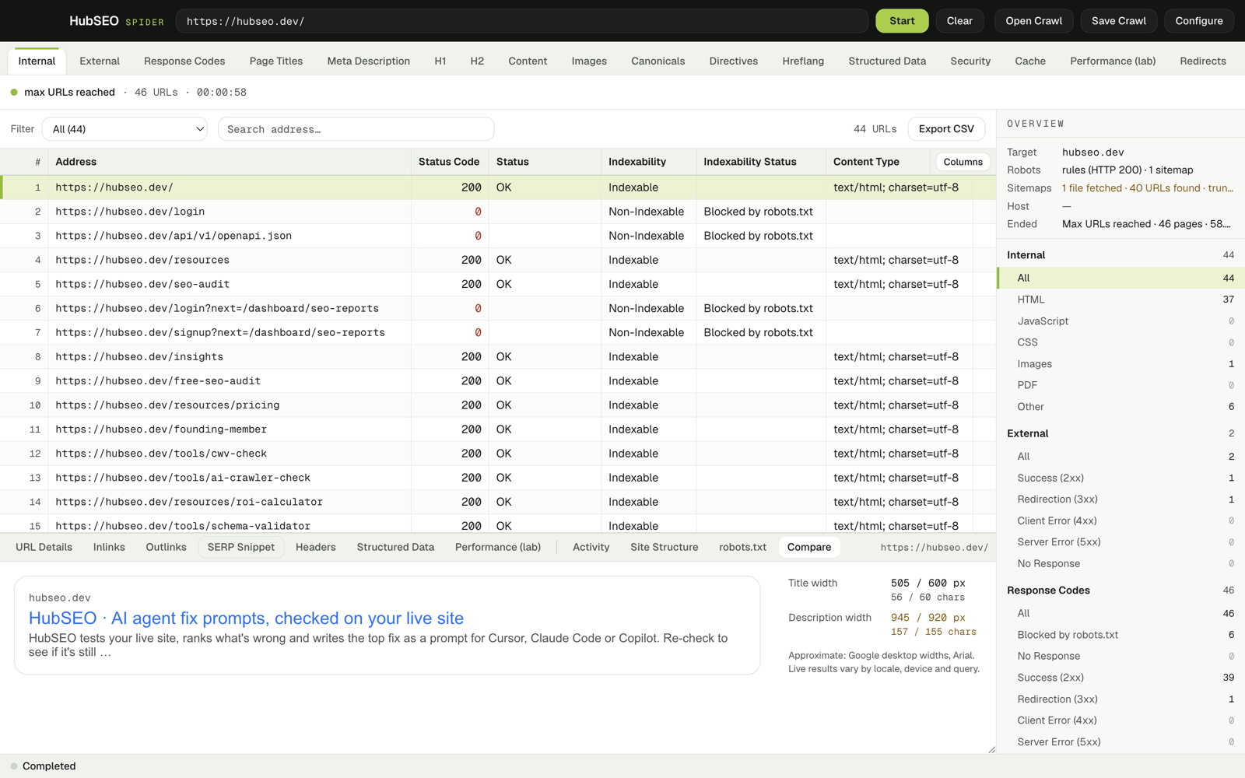Open a saved crawl with Open Crawl

(1033, 21)
